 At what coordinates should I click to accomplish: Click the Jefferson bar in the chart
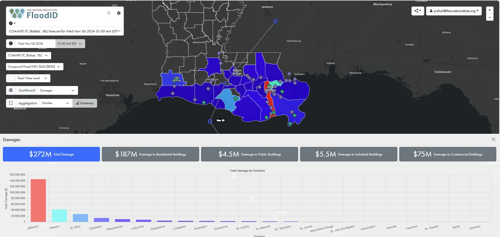pyautogui.click(x=38, y=200)
